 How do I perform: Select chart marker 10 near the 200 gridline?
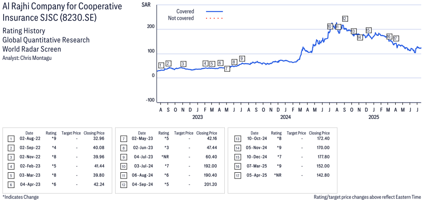click(330, 27)
